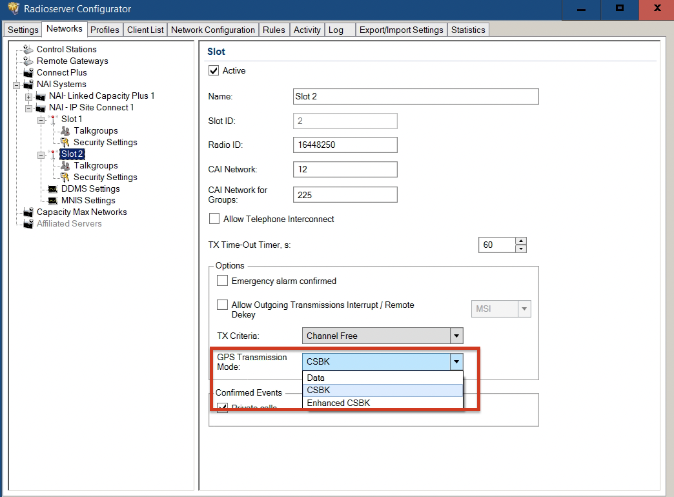Click the Remote Gateways tree icon
The width and height of the screenshot is (674, 497).
pyautogui.click(x=28, y=61)
